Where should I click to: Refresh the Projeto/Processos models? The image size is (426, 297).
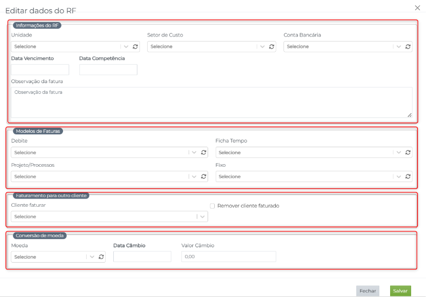click(204, 176)
